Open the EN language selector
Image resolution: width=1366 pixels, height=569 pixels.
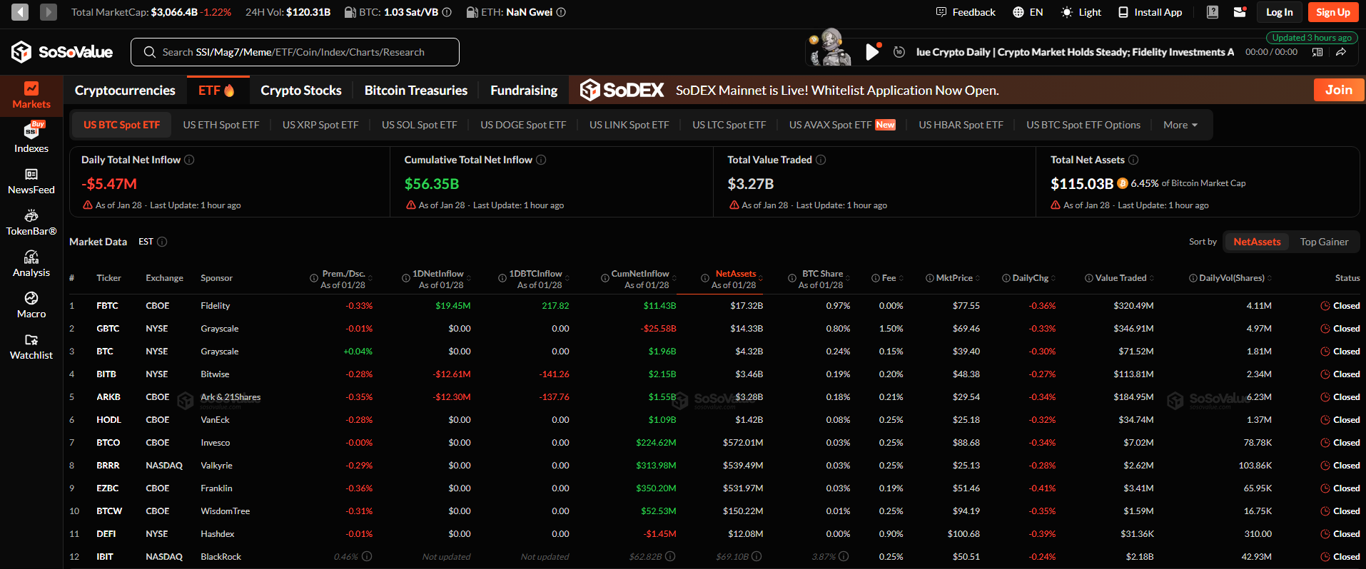coord(1028,12)
